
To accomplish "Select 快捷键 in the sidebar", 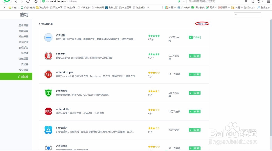I will pos(25,53).
